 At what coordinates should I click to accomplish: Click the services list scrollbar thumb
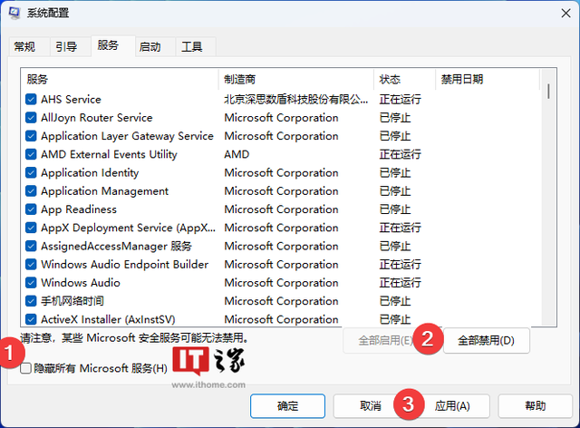point(548,91)
